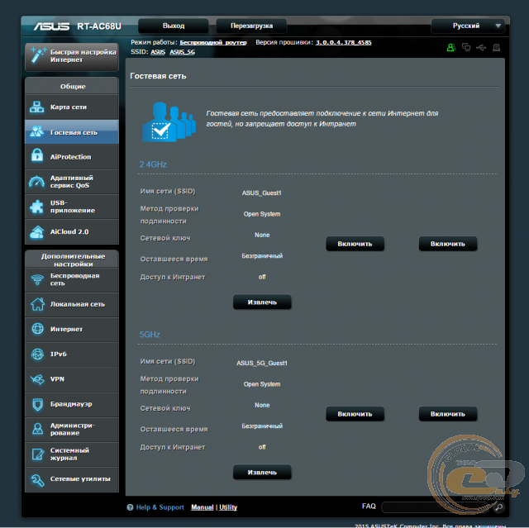Click first Включить button in 2.4GHz section
This screenshot has height=528, width=529.
pyautogui.click(x=355, y=244)
